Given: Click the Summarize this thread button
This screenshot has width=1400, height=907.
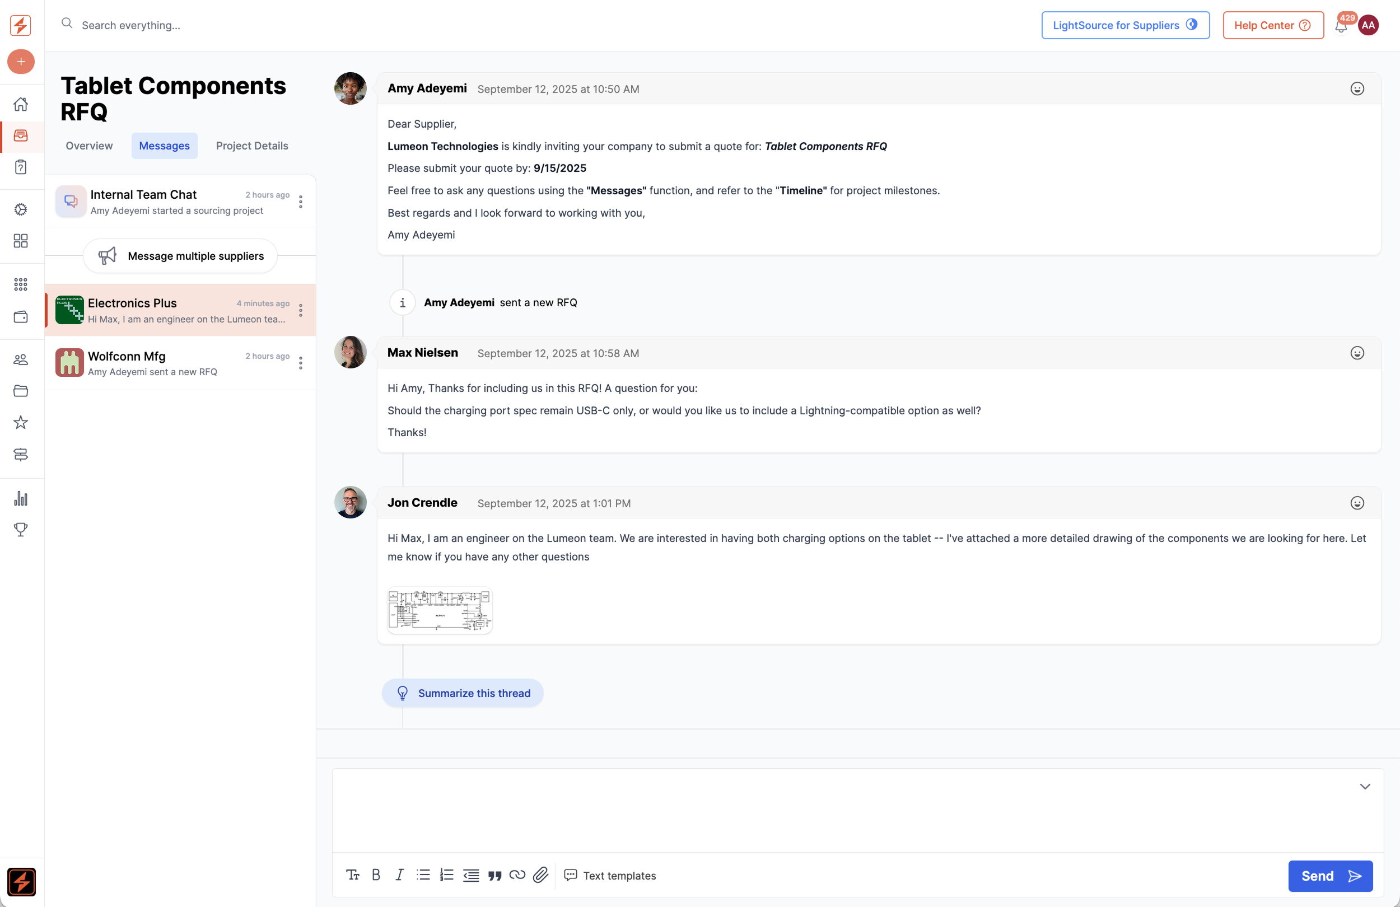Looking at the screenshot, I should (463, 693).
